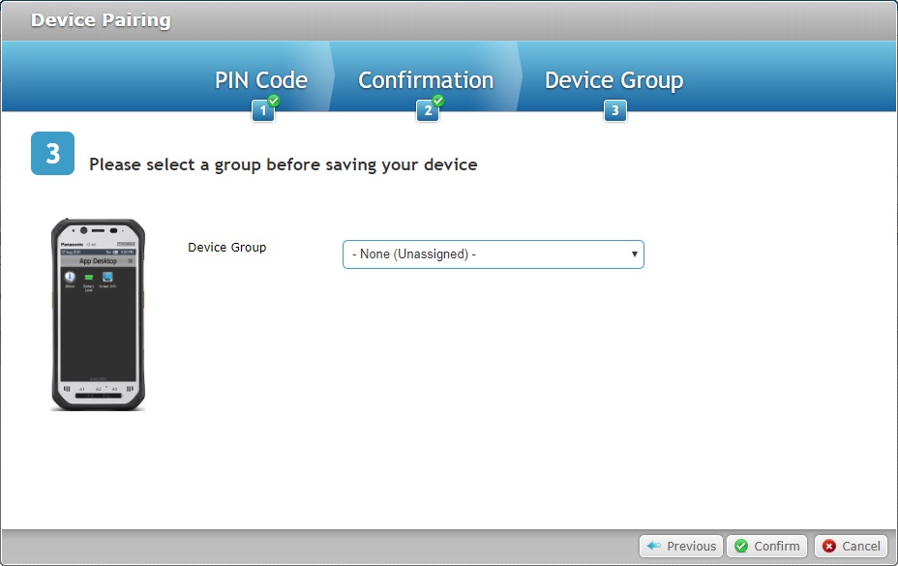This screenshot has width=898, height=566.
Task: Click the green check icon inside Confirm
Action: 739,546
